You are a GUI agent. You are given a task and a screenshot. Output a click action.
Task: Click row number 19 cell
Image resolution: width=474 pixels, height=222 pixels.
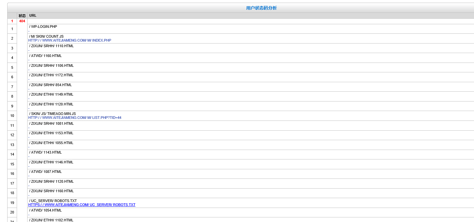(12, 203)
